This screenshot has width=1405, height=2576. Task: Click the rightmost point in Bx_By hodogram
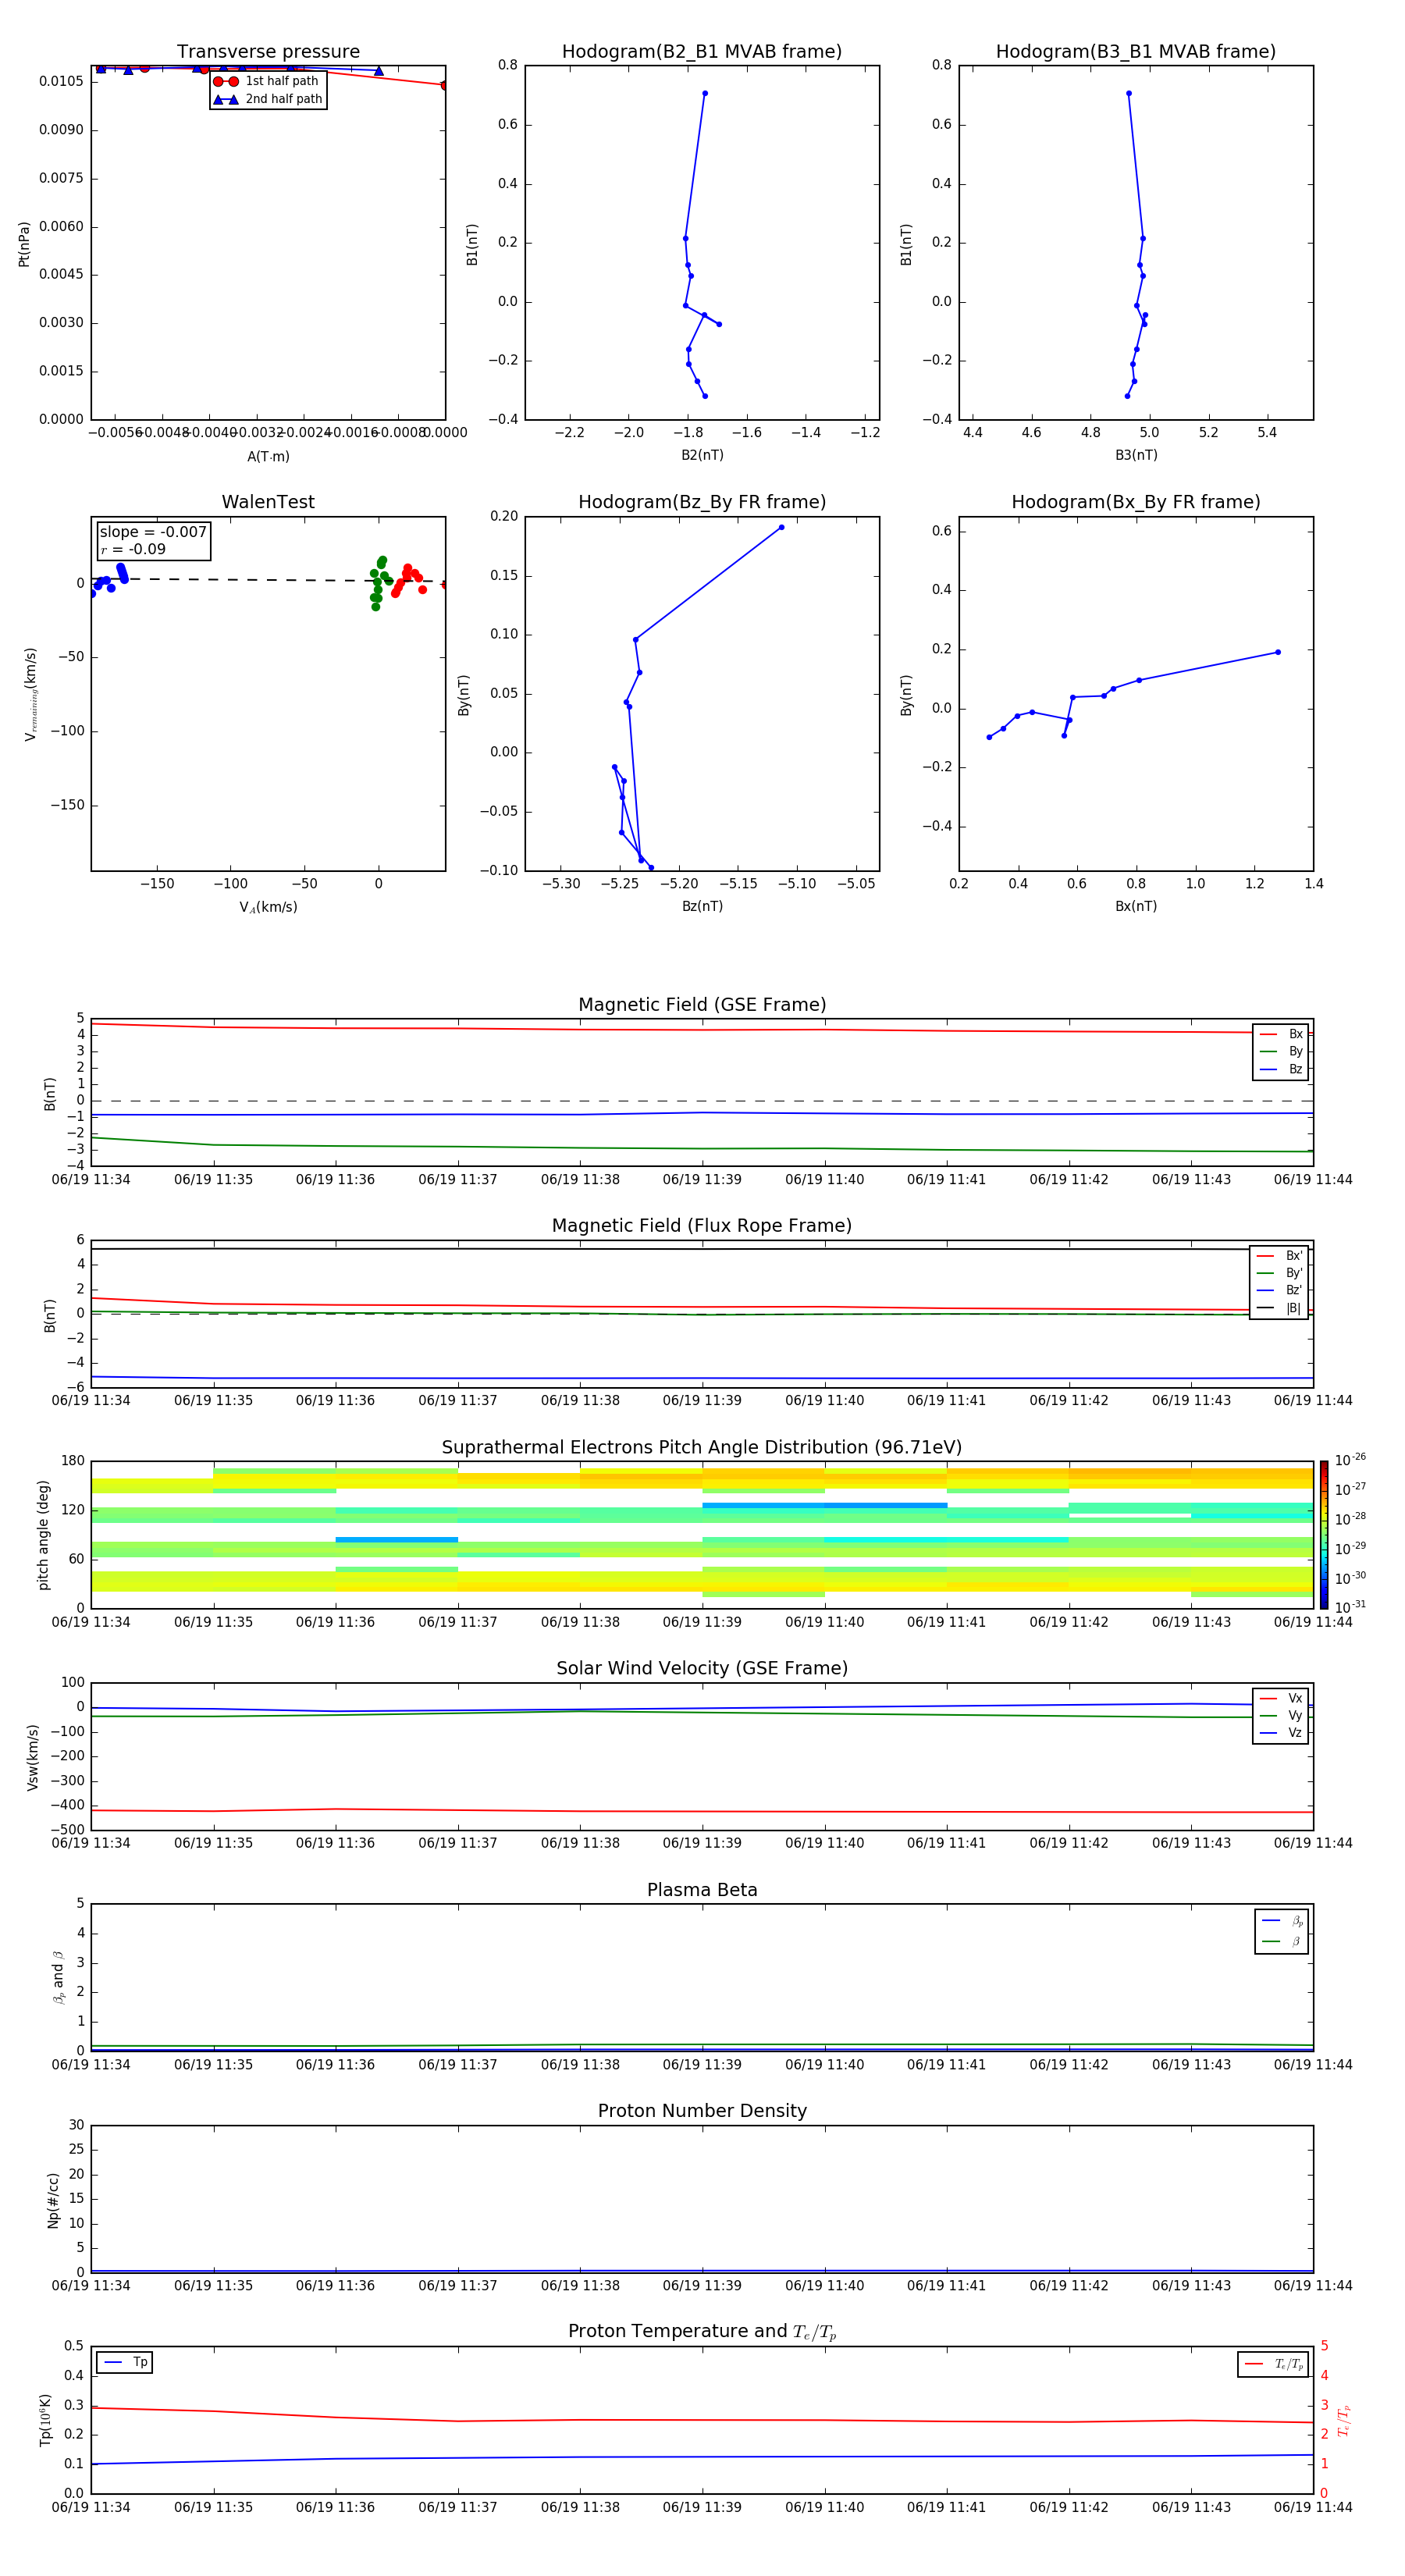(x=1277, y=652)
